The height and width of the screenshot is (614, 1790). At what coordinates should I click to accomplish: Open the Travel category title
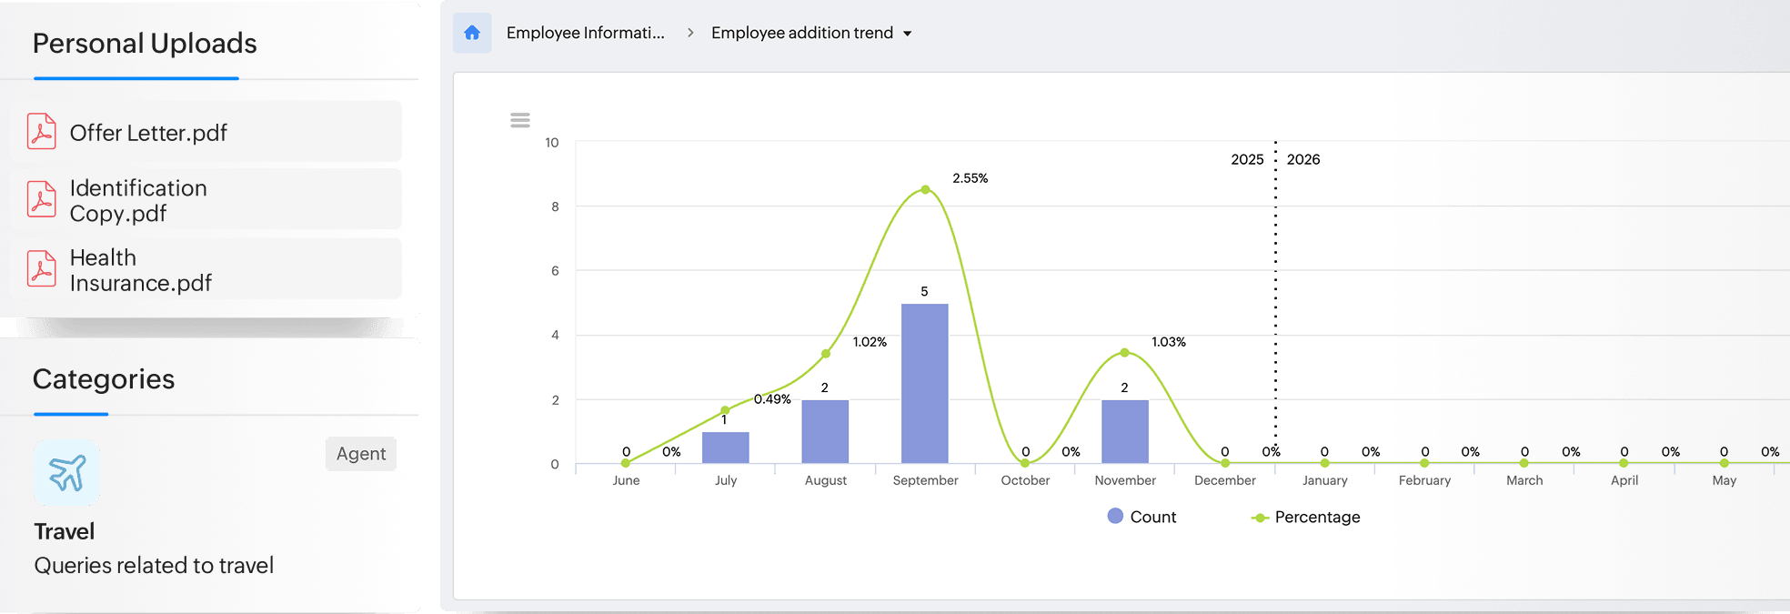(65, 531)
